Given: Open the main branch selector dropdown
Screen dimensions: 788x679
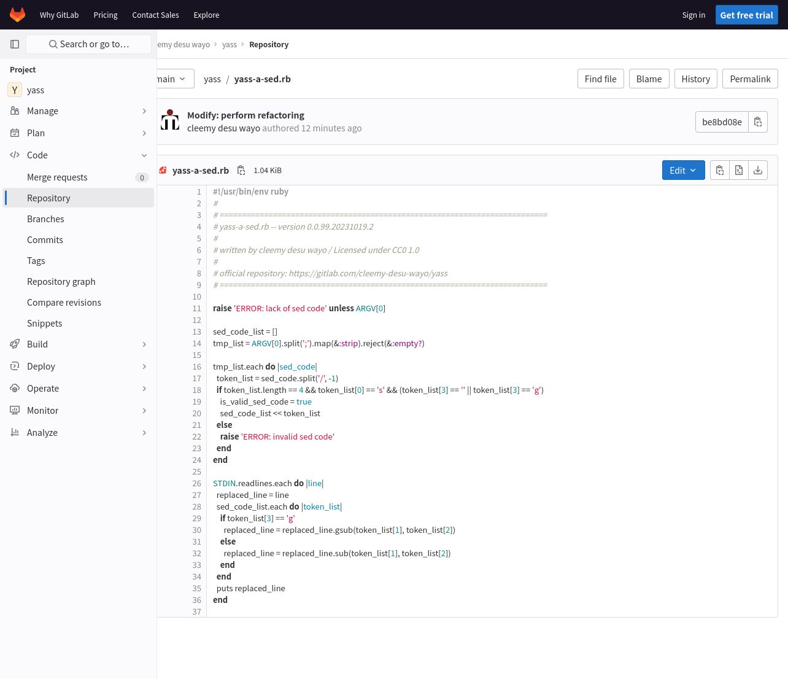Looking at the screenshot, I should pyautogui.click(x=176, y=79).
